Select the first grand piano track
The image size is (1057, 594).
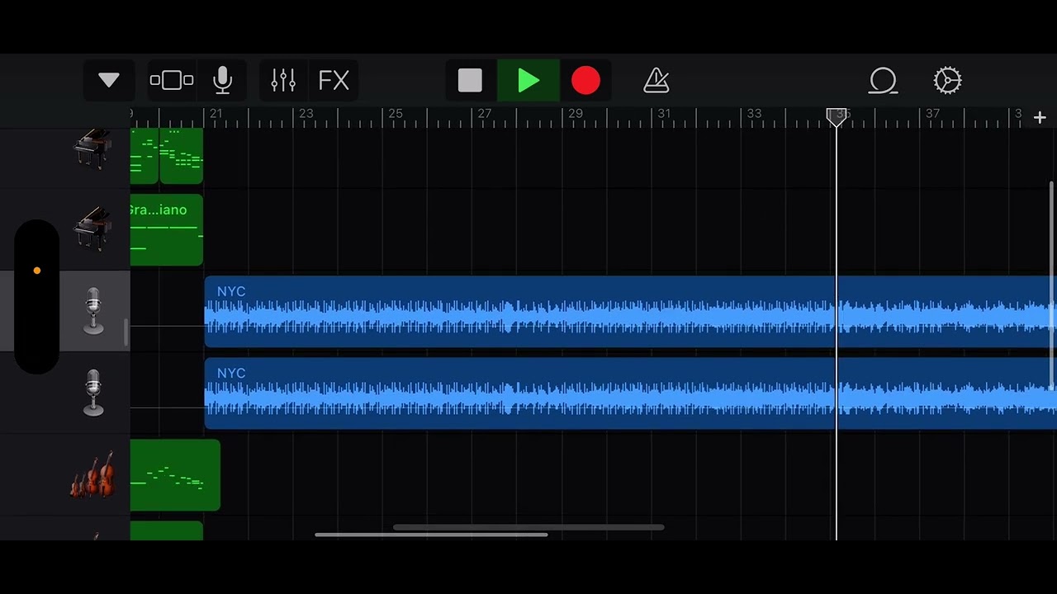coord(92,149)
